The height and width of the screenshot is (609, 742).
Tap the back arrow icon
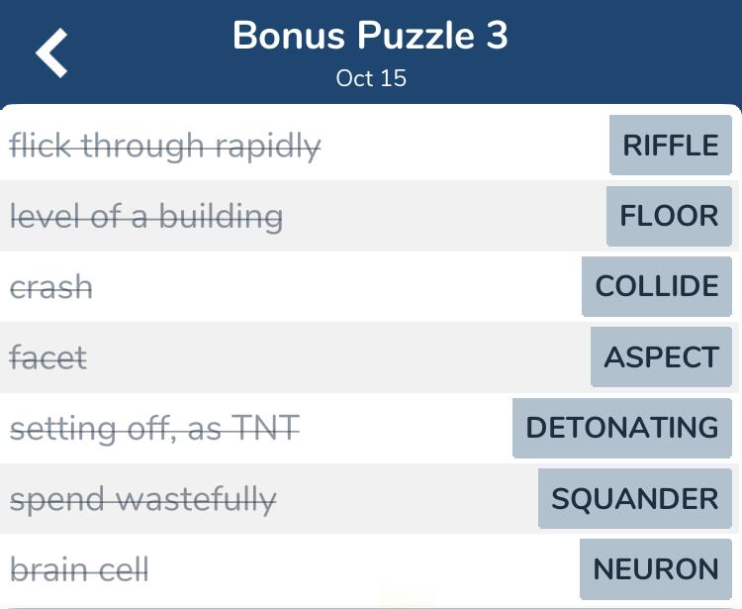(x=51, y=52)
